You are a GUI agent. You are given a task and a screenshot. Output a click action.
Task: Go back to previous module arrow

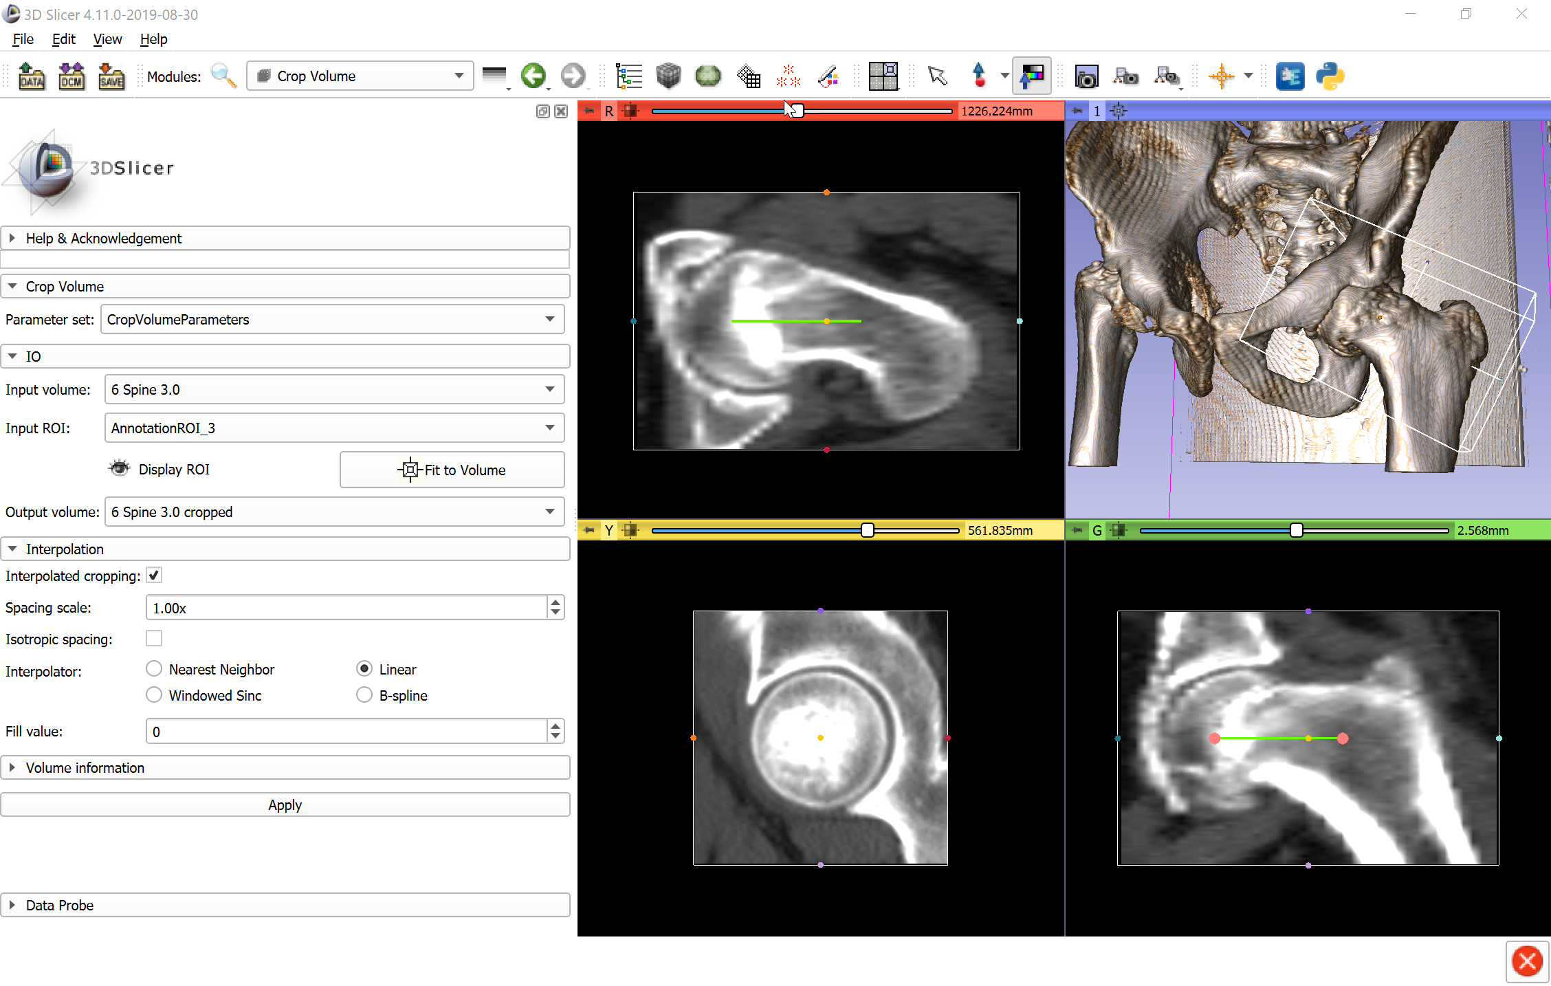(x=533, y=76)
